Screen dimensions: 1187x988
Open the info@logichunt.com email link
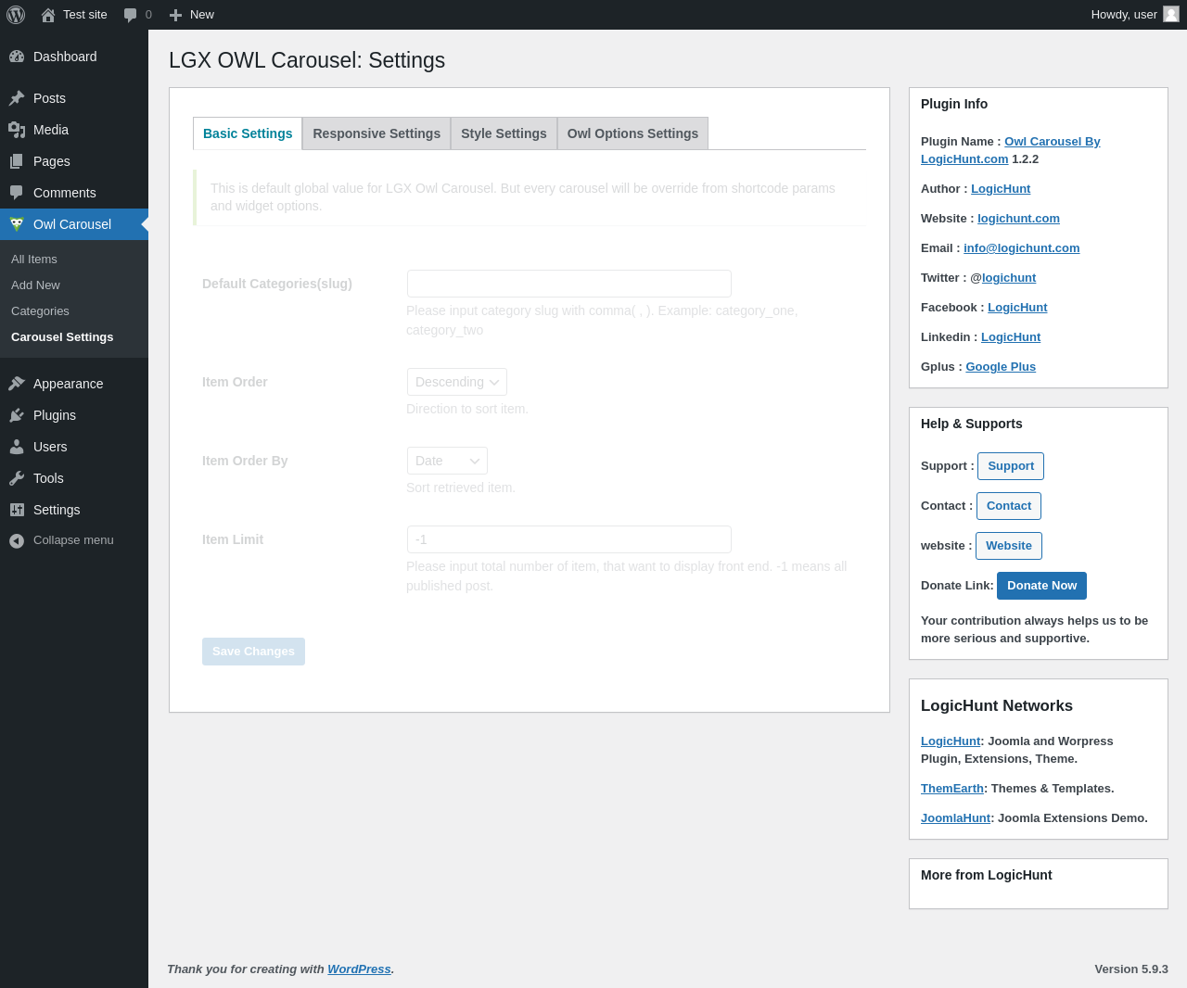coord(1022,248)
